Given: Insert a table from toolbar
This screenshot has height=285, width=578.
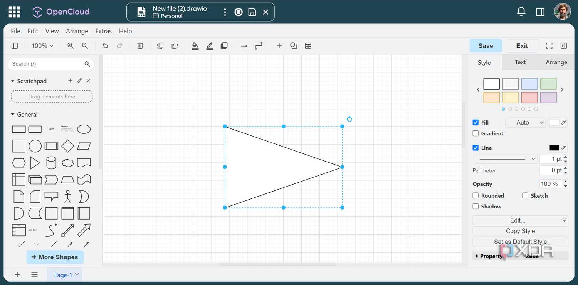Looking at the screenshot, I should pos(308,46).
